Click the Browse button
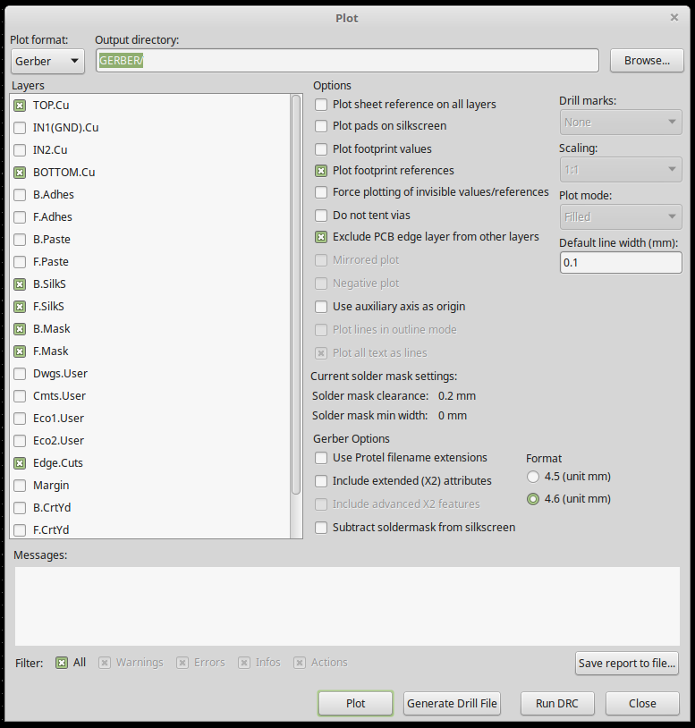Image resolution: width=695 pixels, height=728 pixels. 647,61
